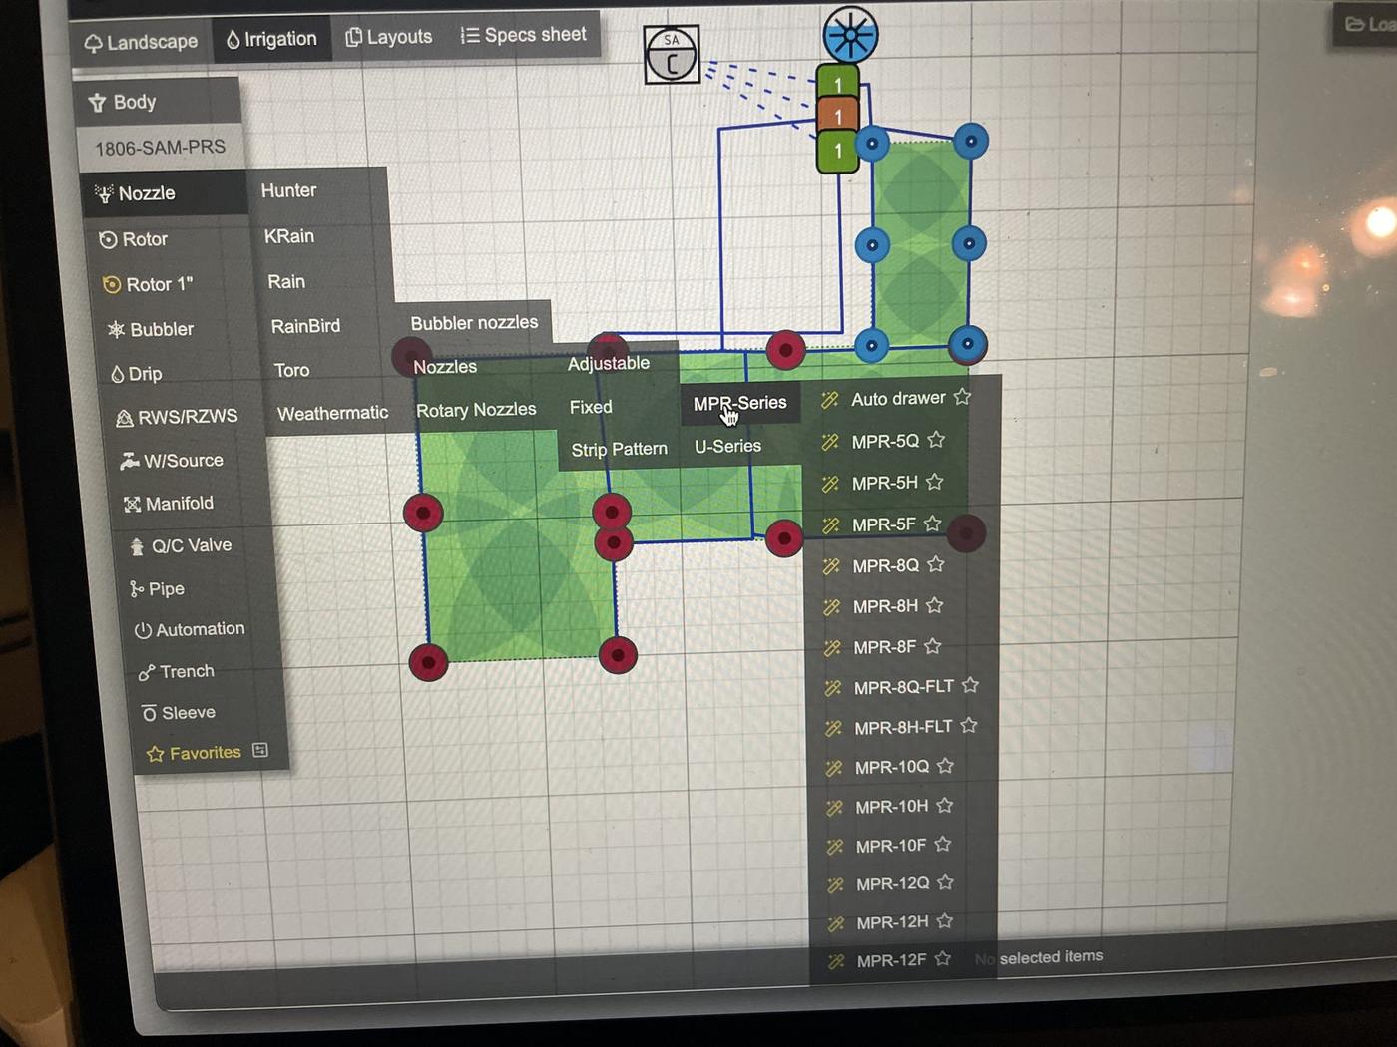Viewport: 1397px width, 1047px height.
Task: Select the bottom-right blue sprinkler head
Action: 967,344
